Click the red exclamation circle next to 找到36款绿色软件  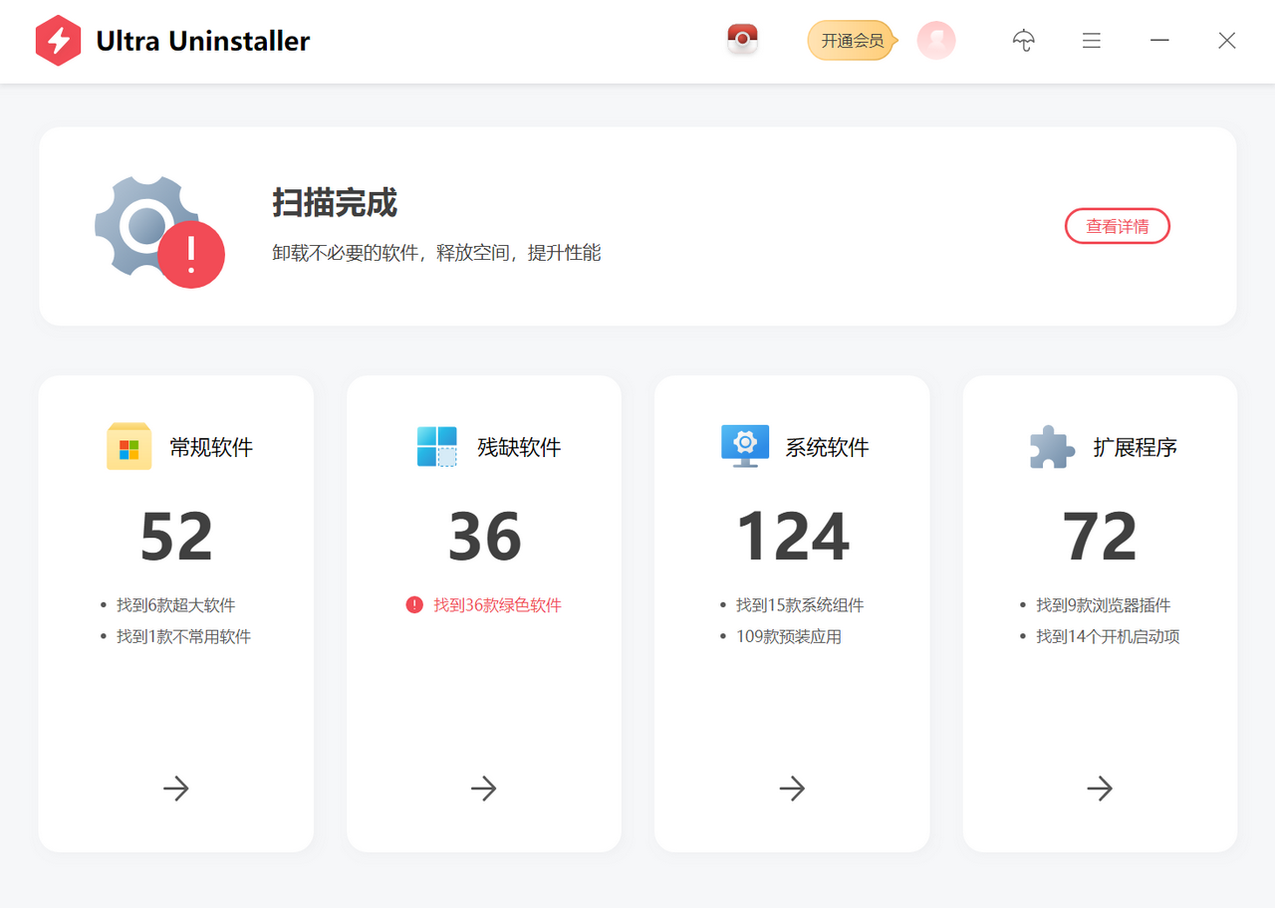pos(414,604)
